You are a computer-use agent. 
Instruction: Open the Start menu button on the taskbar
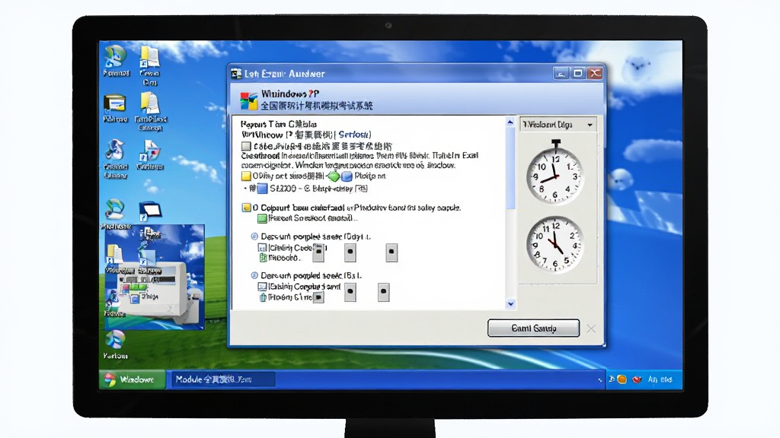(132, 380)
